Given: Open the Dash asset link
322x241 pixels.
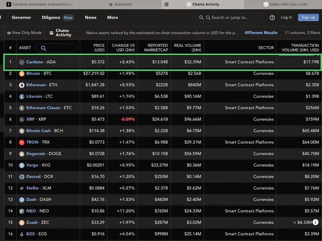Looking at the screenshot, I should point(31,200).
